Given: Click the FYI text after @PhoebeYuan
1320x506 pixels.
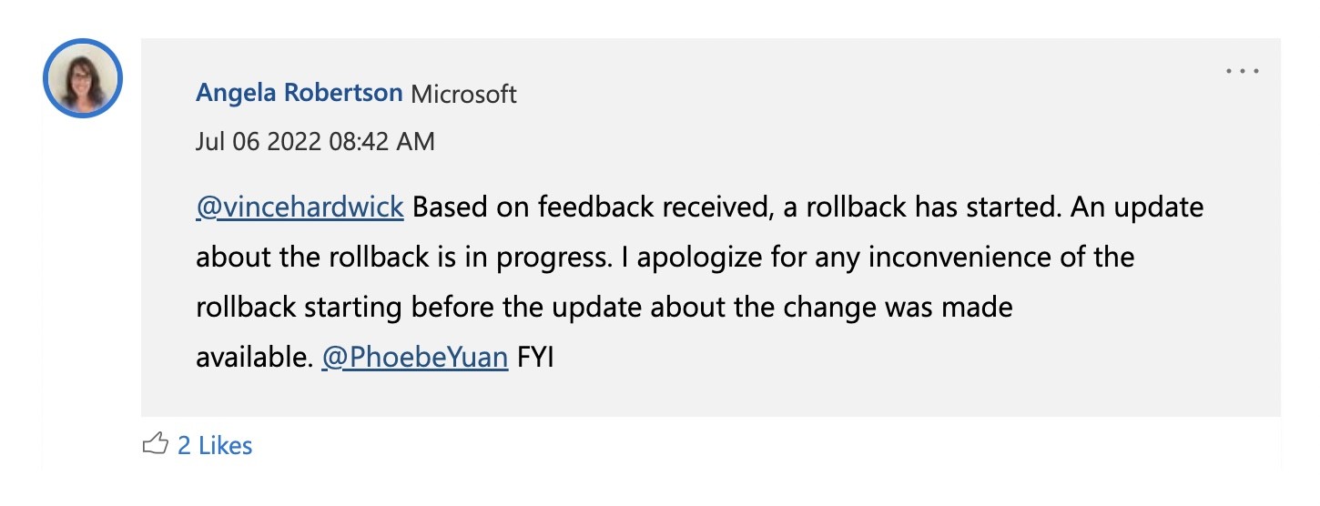Looking at the screenshot, I should 535,358.
